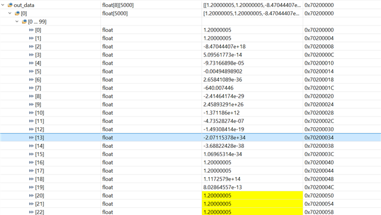Select yellow-highlighted value of element [20]
The image size is (381, 215).
(x=252, y=195)
